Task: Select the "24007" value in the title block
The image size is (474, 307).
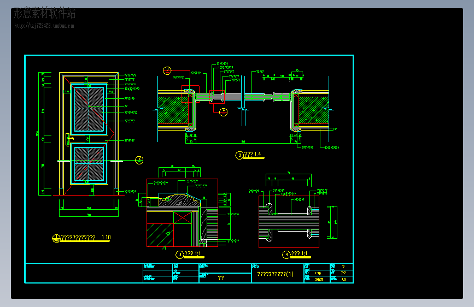Action: click(x=319, y=280)
